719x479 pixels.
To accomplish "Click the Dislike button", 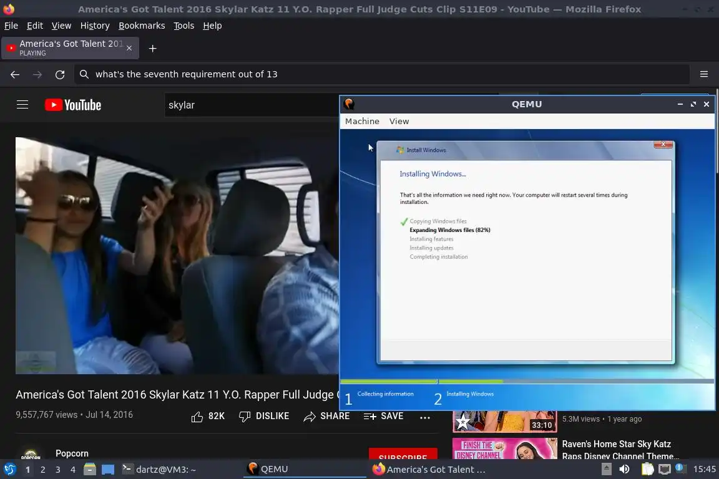I will point(264,416).
